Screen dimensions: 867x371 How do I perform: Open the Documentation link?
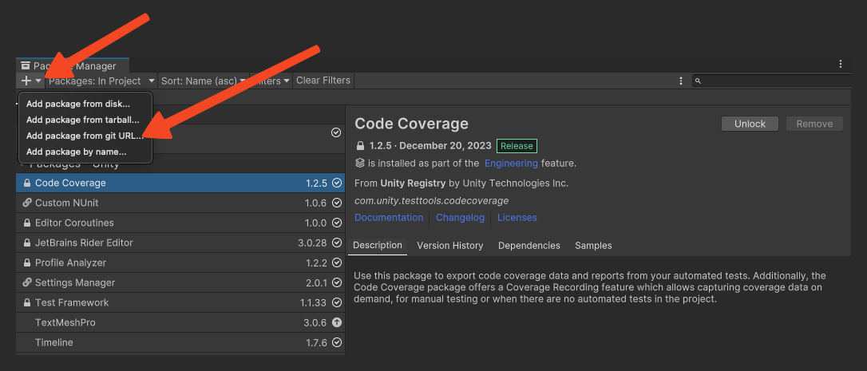[389, 218]
